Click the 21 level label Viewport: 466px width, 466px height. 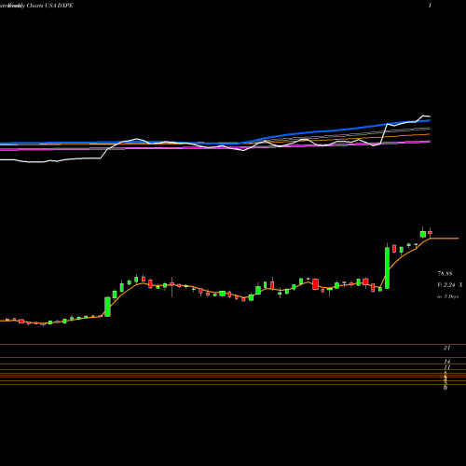pyautogui.click(x=446, y=348)
